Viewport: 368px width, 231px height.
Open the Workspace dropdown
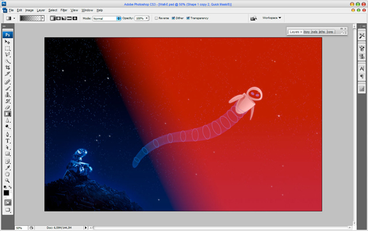point(272,18)
